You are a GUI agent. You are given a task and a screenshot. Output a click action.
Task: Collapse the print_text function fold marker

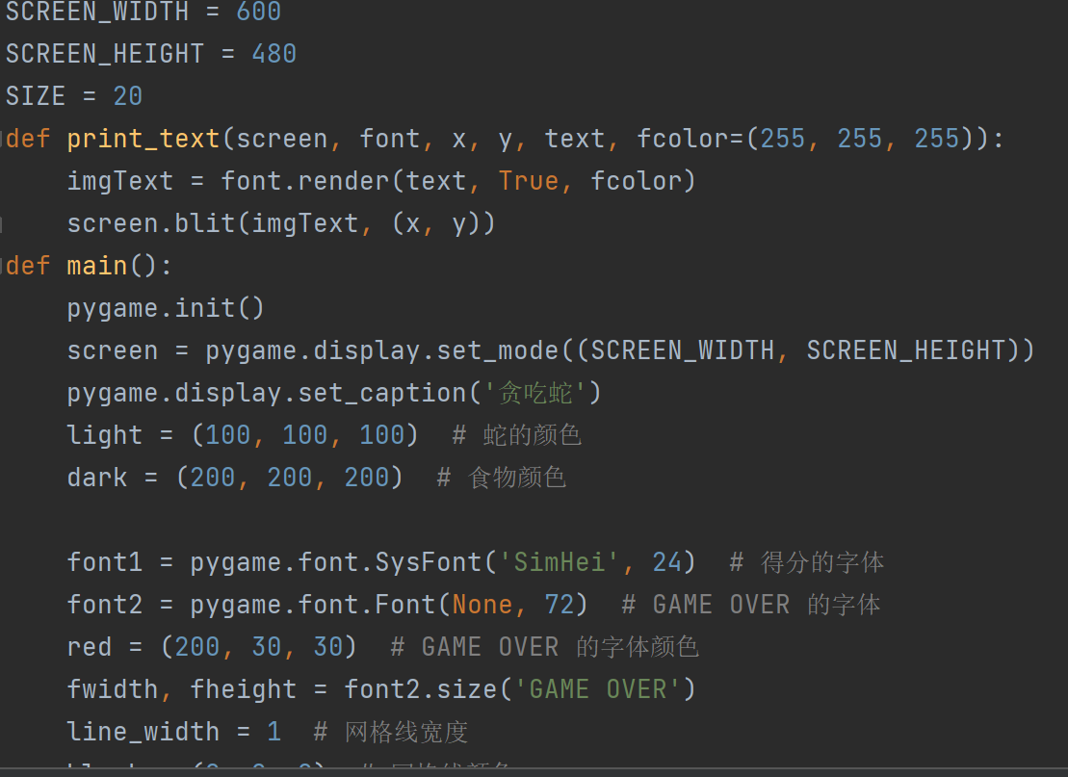(3, 139)
